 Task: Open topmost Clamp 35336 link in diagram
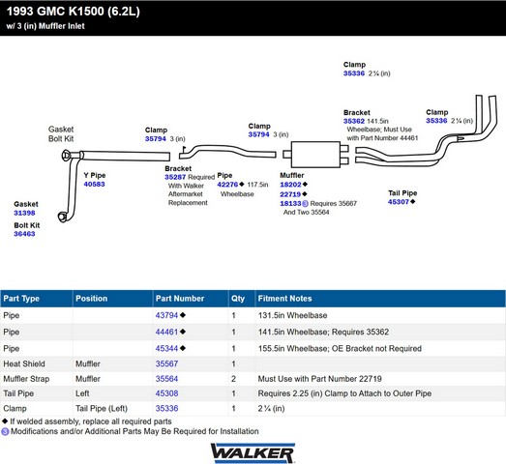[x=354, y=73]
